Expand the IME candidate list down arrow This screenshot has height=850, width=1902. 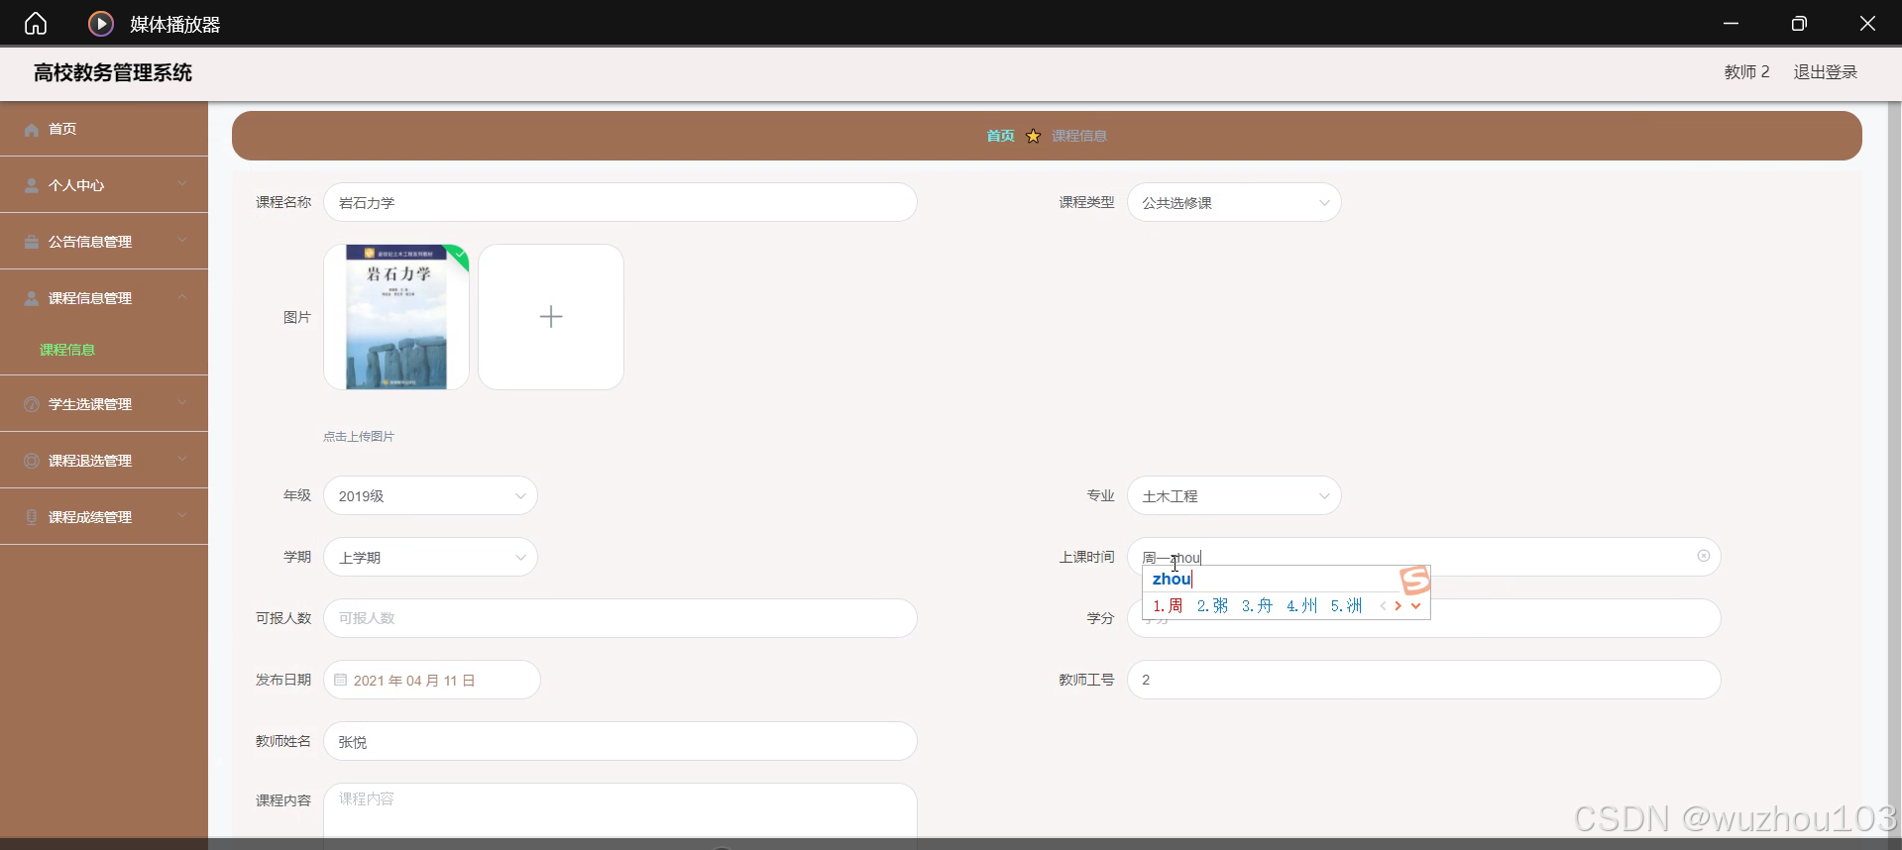[x=1416, y=606]
